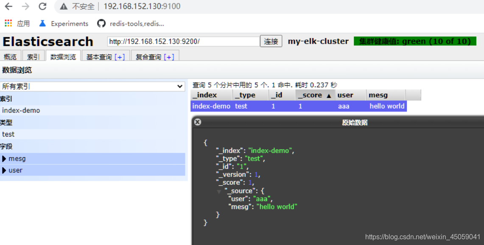Switch to the 概览 tab
The image size is (484, 245).
coord(10,57)
